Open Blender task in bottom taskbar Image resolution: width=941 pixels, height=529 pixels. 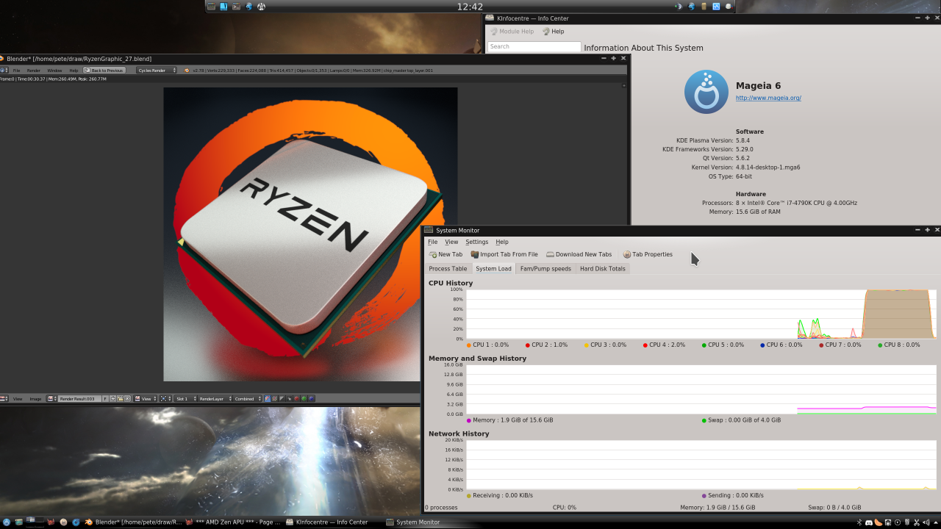point(133,522)
